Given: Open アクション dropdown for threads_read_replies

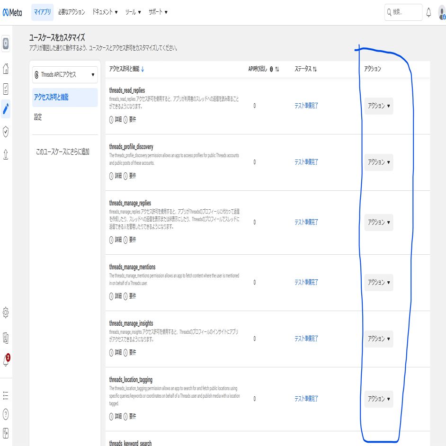Looking at the screenshot, I should (x=379, y=106).
